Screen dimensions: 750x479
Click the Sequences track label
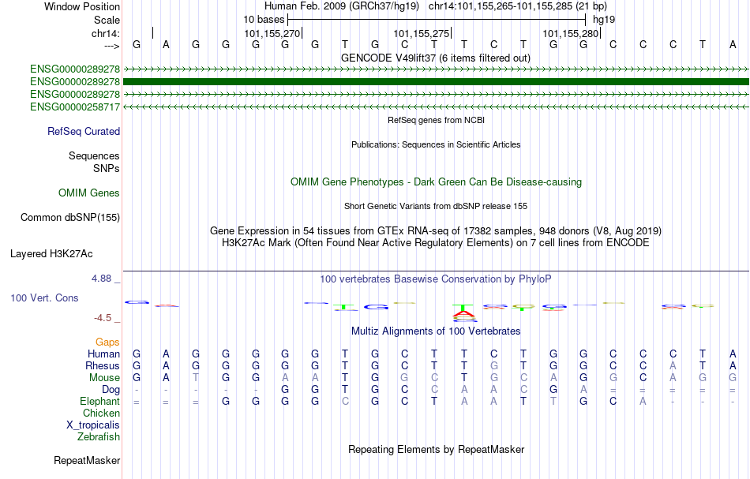[x=94, y=155]
